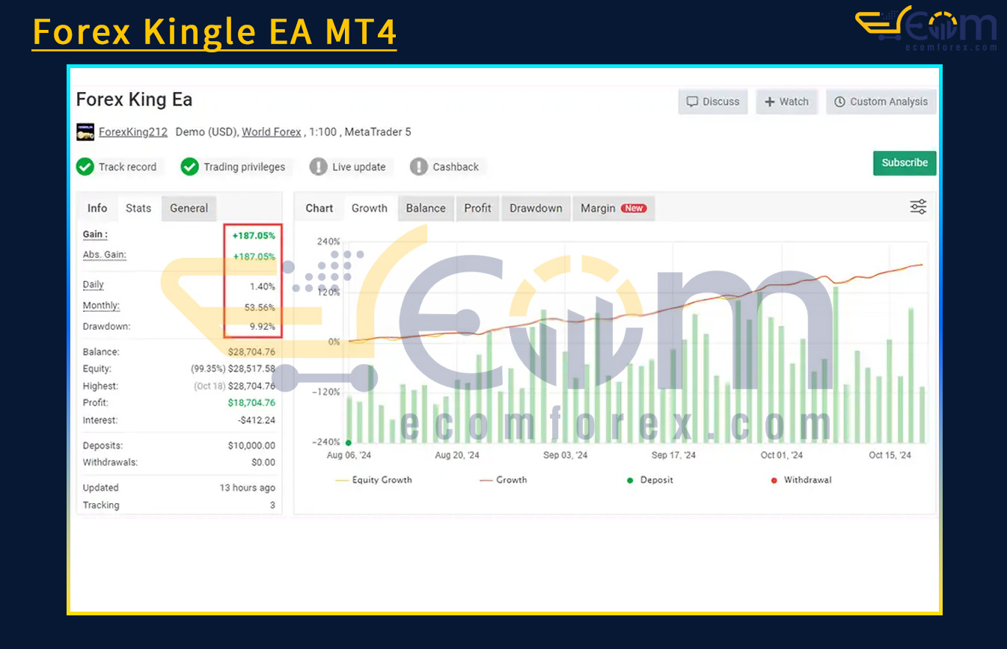Click the green Trading privileges checkmark icon
The height and width of the screenshot is (649, 1007).
tap(189, 167)
